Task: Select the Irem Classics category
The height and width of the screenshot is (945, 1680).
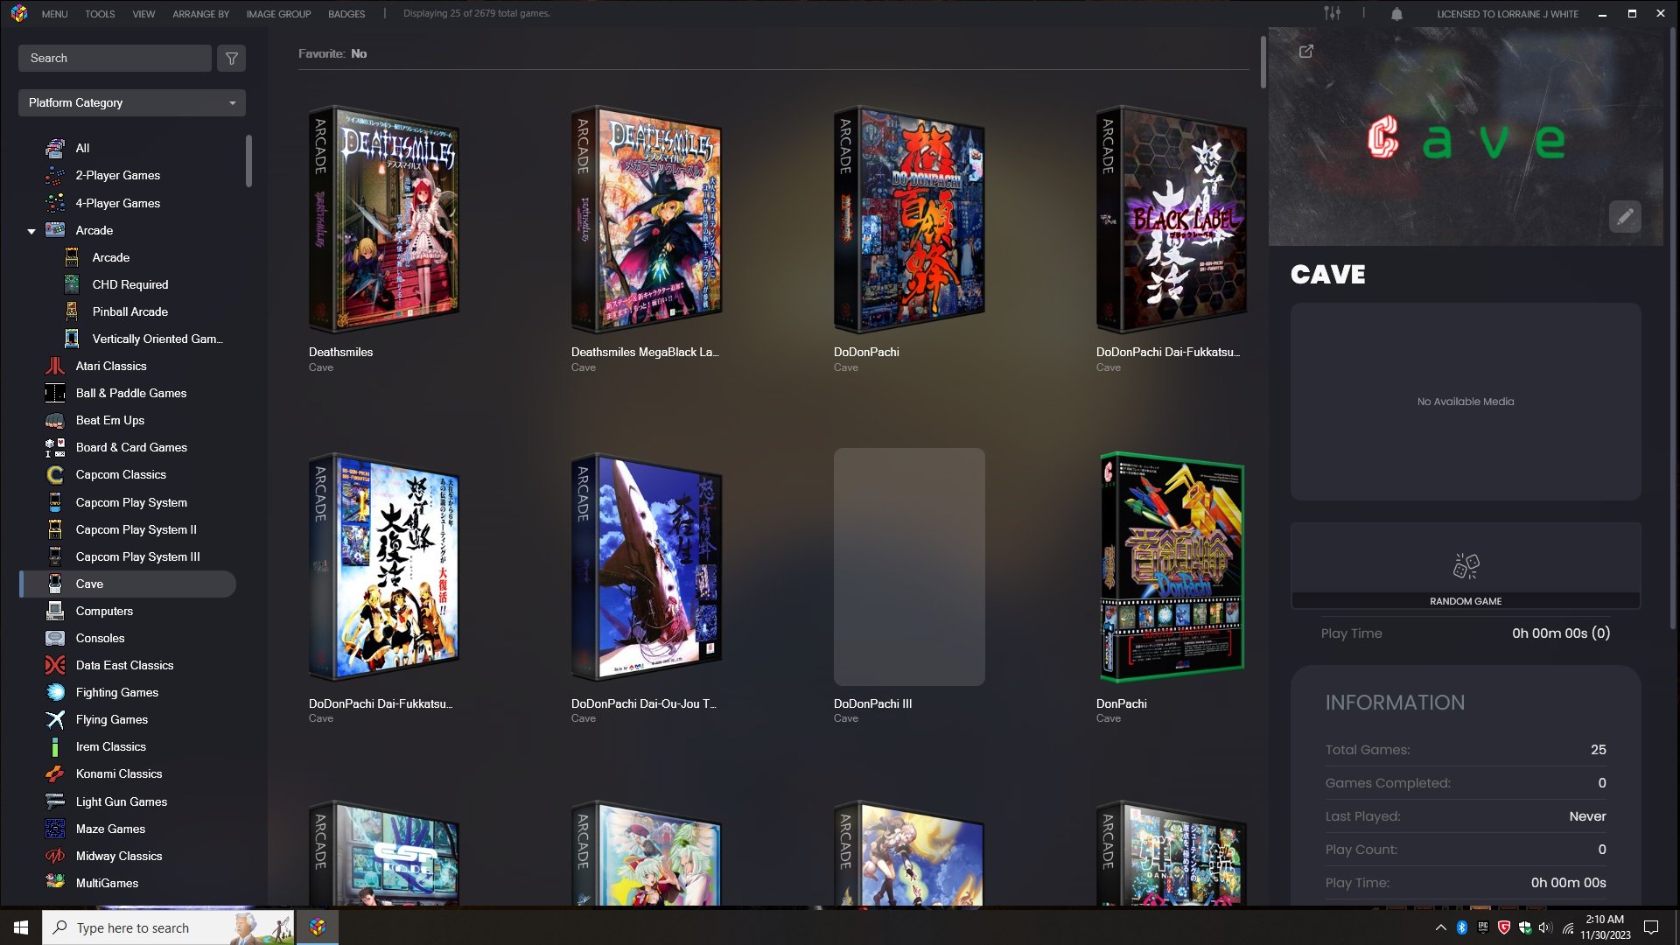Action: 110,746
